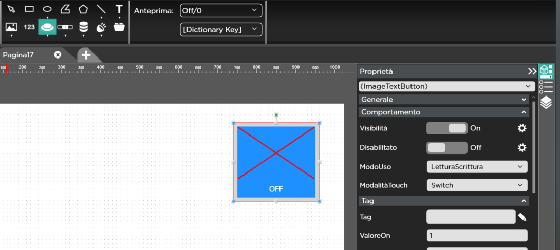Select the pentagon polygon tool
Image resolution: width=560 pixels, height=250 pixels.
[x=83, y=9]
